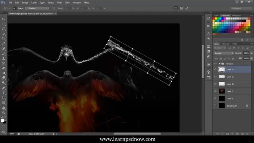Viewport: 254px width, 143px height.
Task: Select the Clone Stamp tool
Action: (4, 58)
